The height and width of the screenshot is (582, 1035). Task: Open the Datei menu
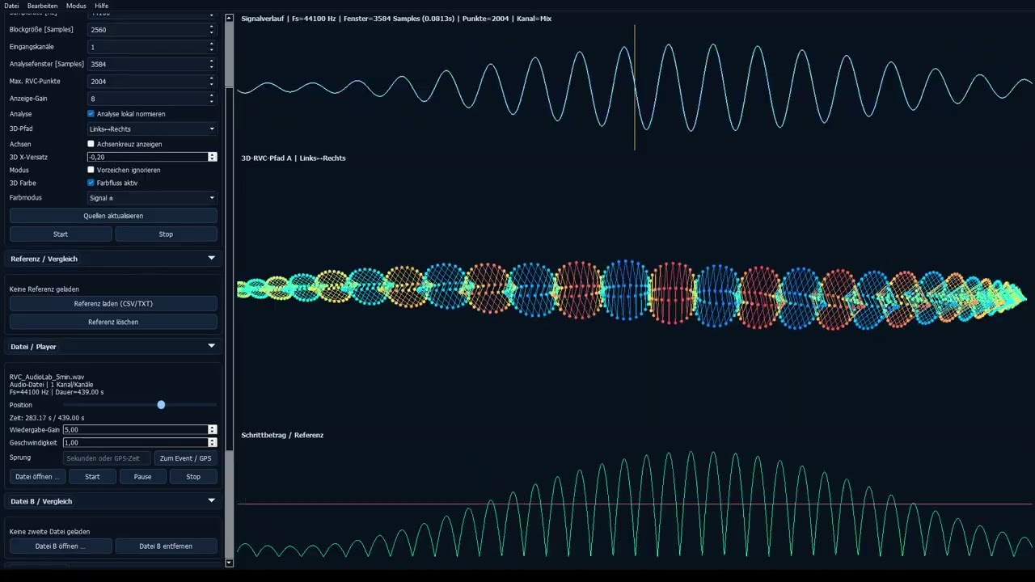(11, 6)
